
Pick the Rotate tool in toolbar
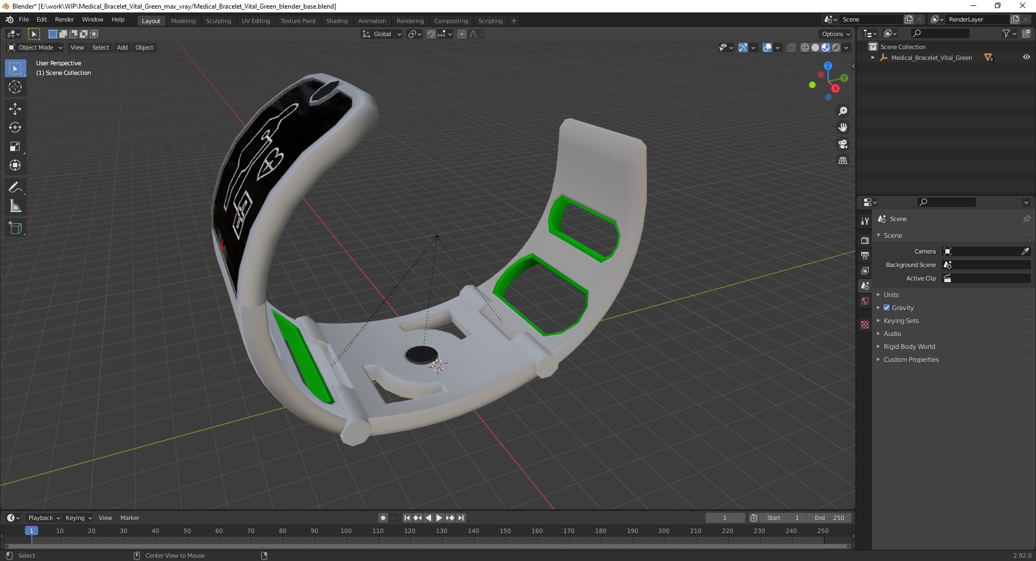point(15,127)
